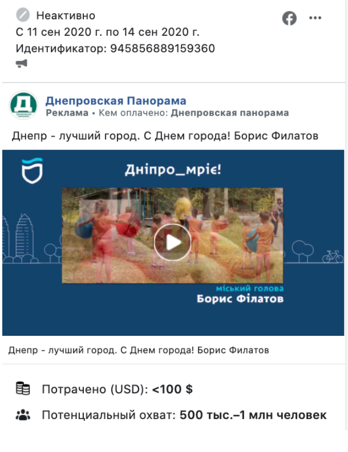Click the people reach icon
This screenshot has height=452, width=348.
[23, 415]
